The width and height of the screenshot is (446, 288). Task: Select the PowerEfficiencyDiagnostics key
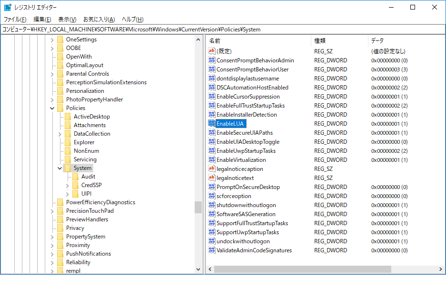pyautogui.click(x=101, y=202)
